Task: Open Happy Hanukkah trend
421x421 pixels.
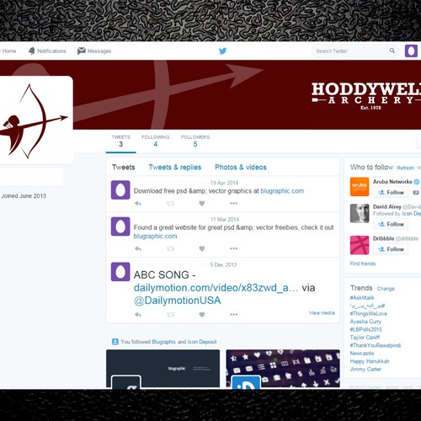Action: [x=370, y=361]
